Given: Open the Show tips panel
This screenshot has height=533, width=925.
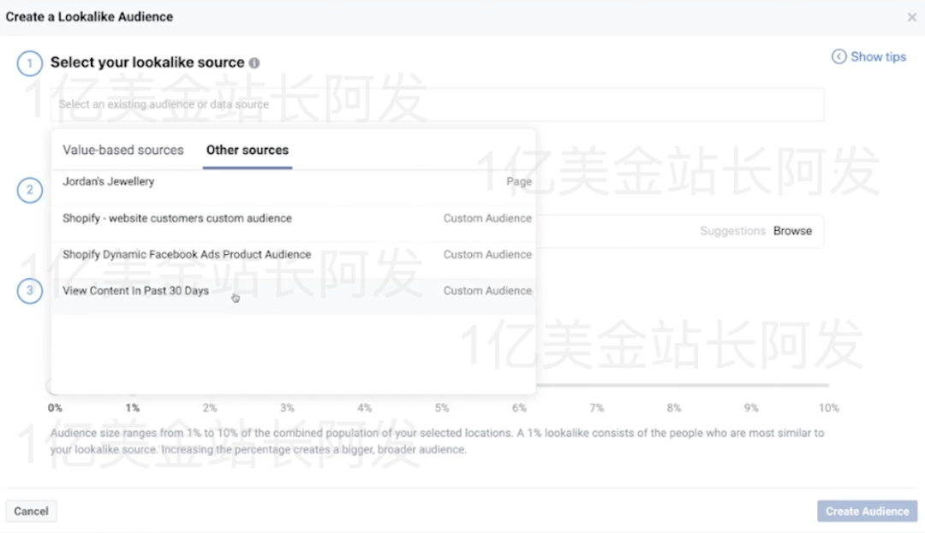Looking at the screenshot, I should pyautogui.click(x=877, y=56).
